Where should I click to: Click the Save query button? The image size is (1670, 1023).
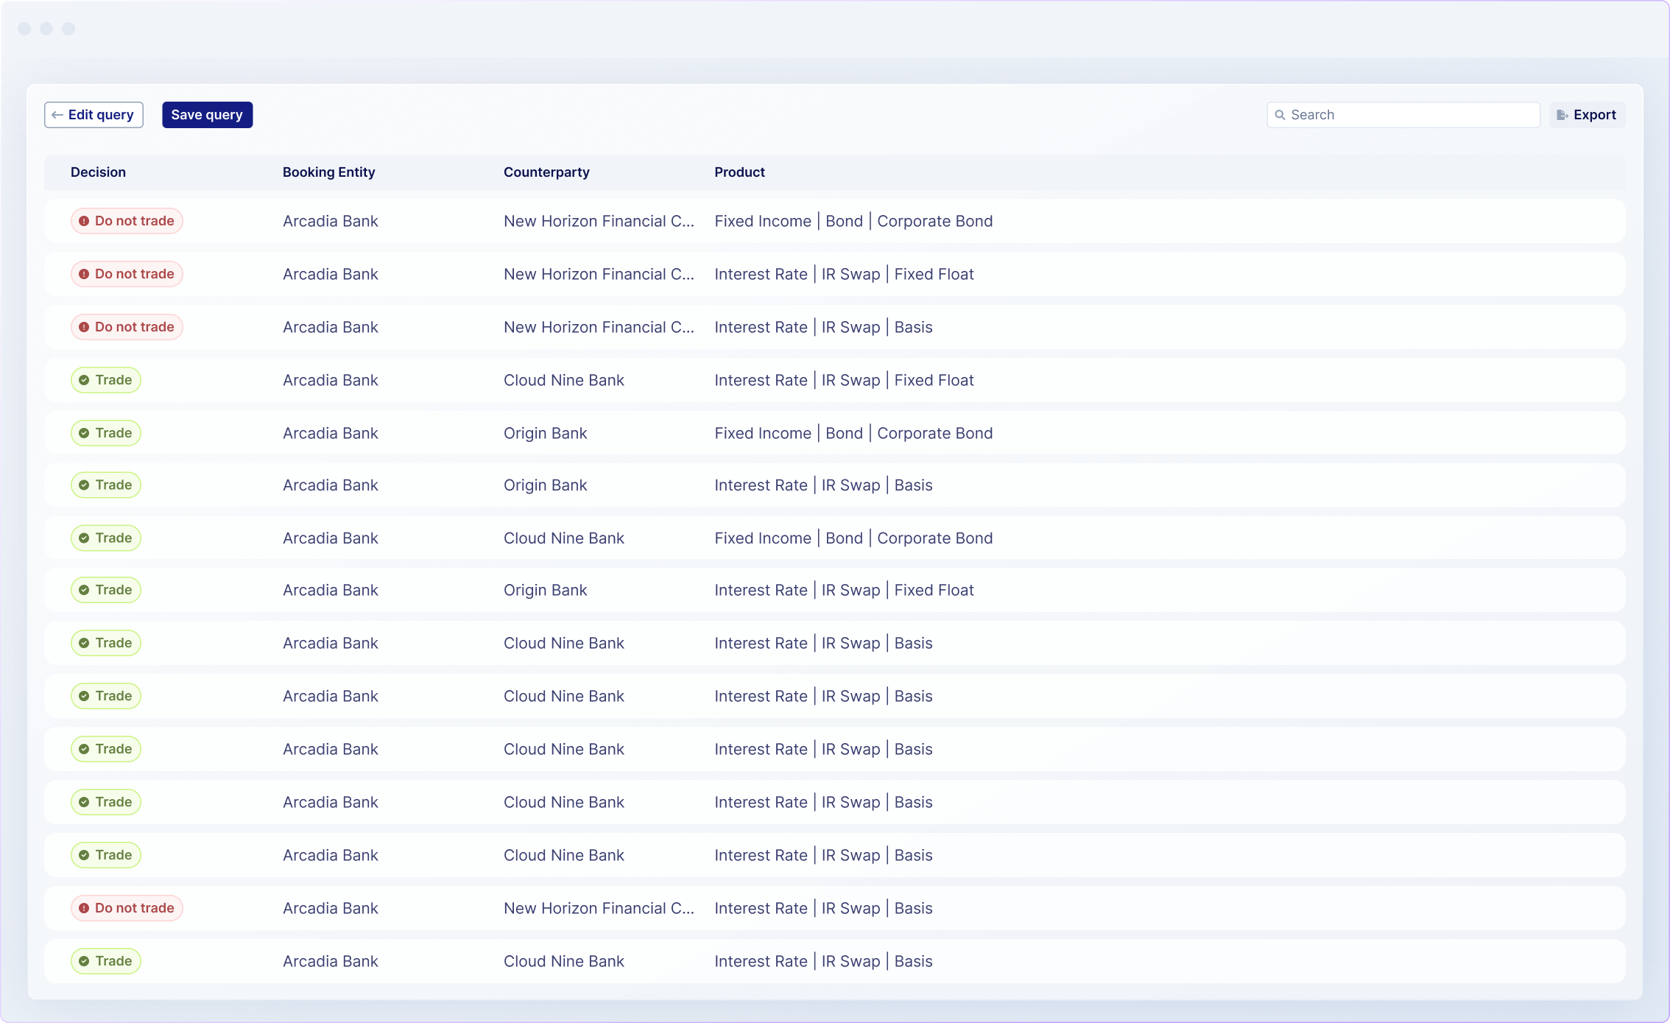(207, 115)
